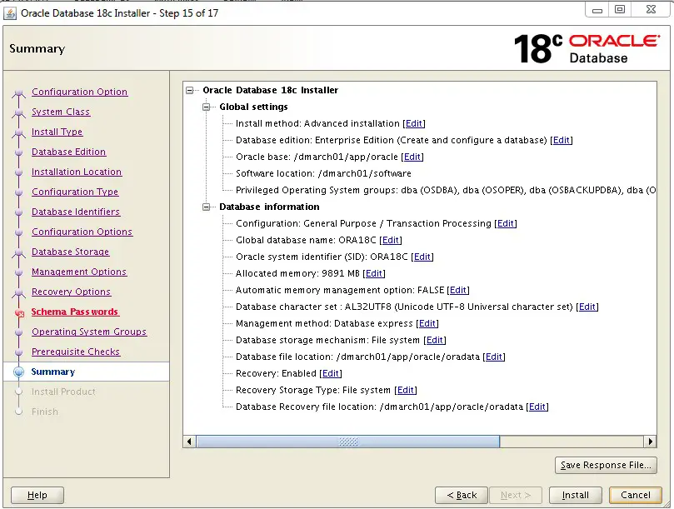Click the Oracle 18c Database logo

(x=587, y=48)
